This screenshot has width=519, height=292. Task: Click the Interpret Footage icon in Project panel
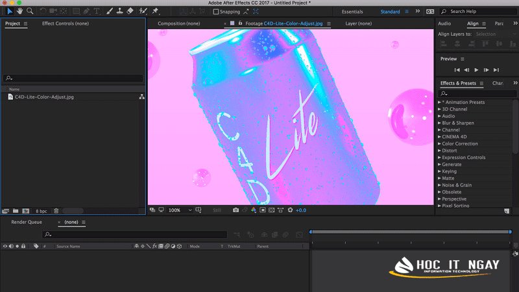point(5,211)
